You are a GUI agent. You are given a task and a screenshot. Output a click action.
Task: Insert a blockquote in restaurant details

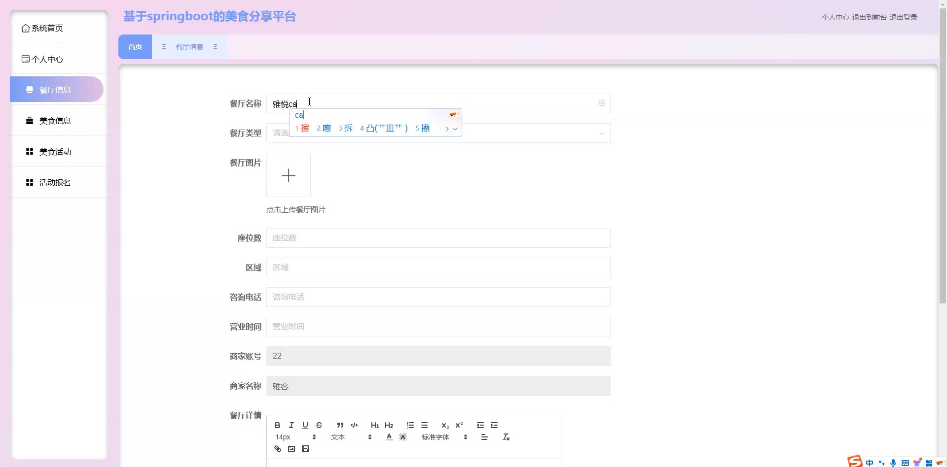pyautogui.click(x=340, y=425)
